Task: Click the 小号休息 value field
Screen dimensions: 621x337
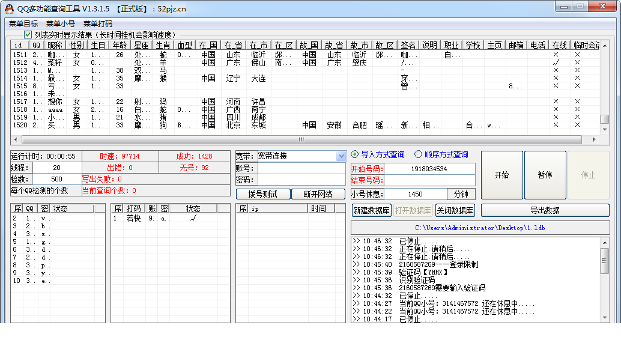Action: click(x=416, y=194)
